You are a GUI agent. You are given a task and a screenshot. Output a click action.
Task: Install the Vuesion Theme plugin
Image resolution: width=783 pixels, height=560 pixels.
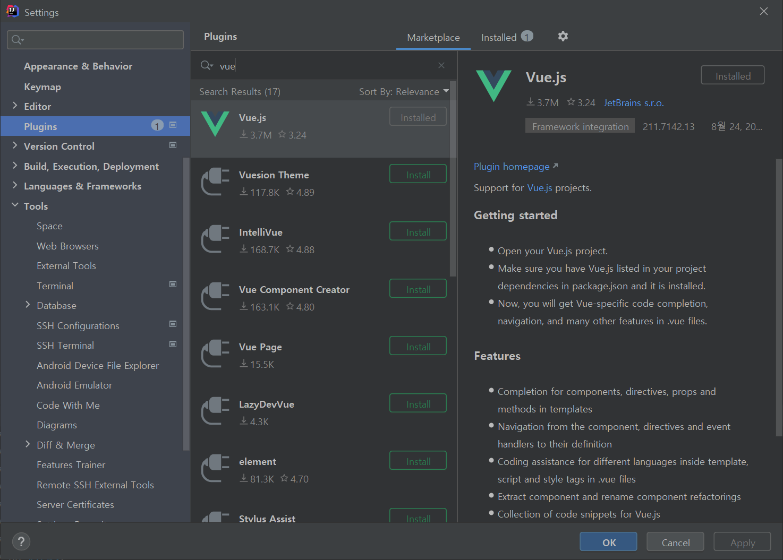point(418,174)
